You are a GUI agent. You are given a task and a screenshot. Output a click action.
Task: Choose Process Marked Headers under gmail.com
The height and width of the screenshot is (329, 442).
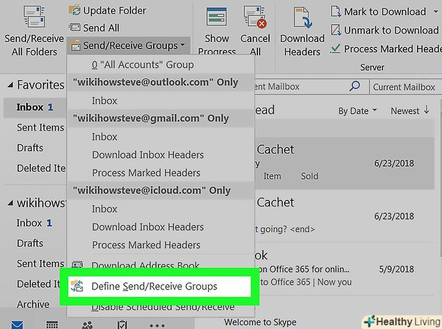coord(161,173)
